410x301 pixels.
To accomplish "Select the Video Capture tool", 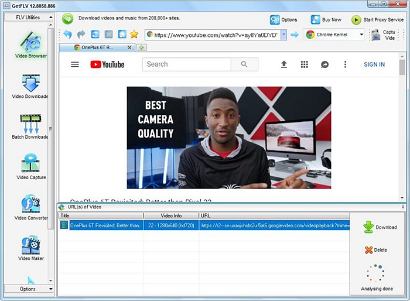I will [x=30, y=166].
